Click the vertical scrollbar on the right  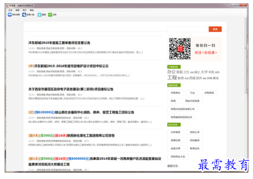pos(246,55)
